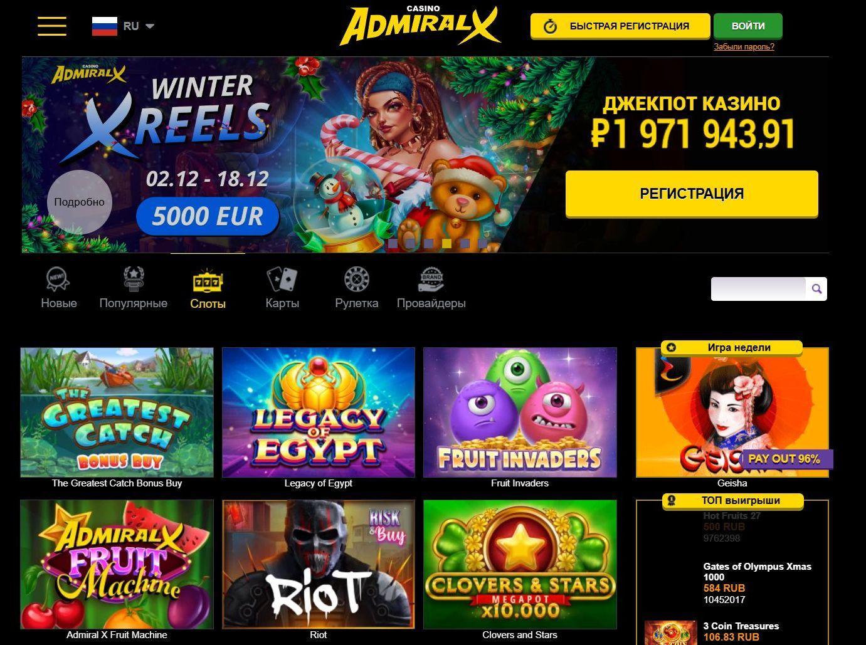Select the Рулетка roulette icon
This screenshot has width=866, height=645.
pyautogui.click(x=356, y=280)
